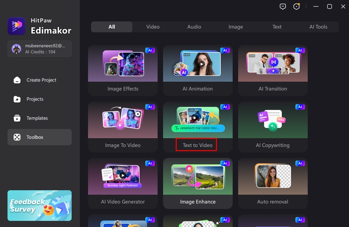
Task: Switch to the Text tab
Action: coord(277,27)
